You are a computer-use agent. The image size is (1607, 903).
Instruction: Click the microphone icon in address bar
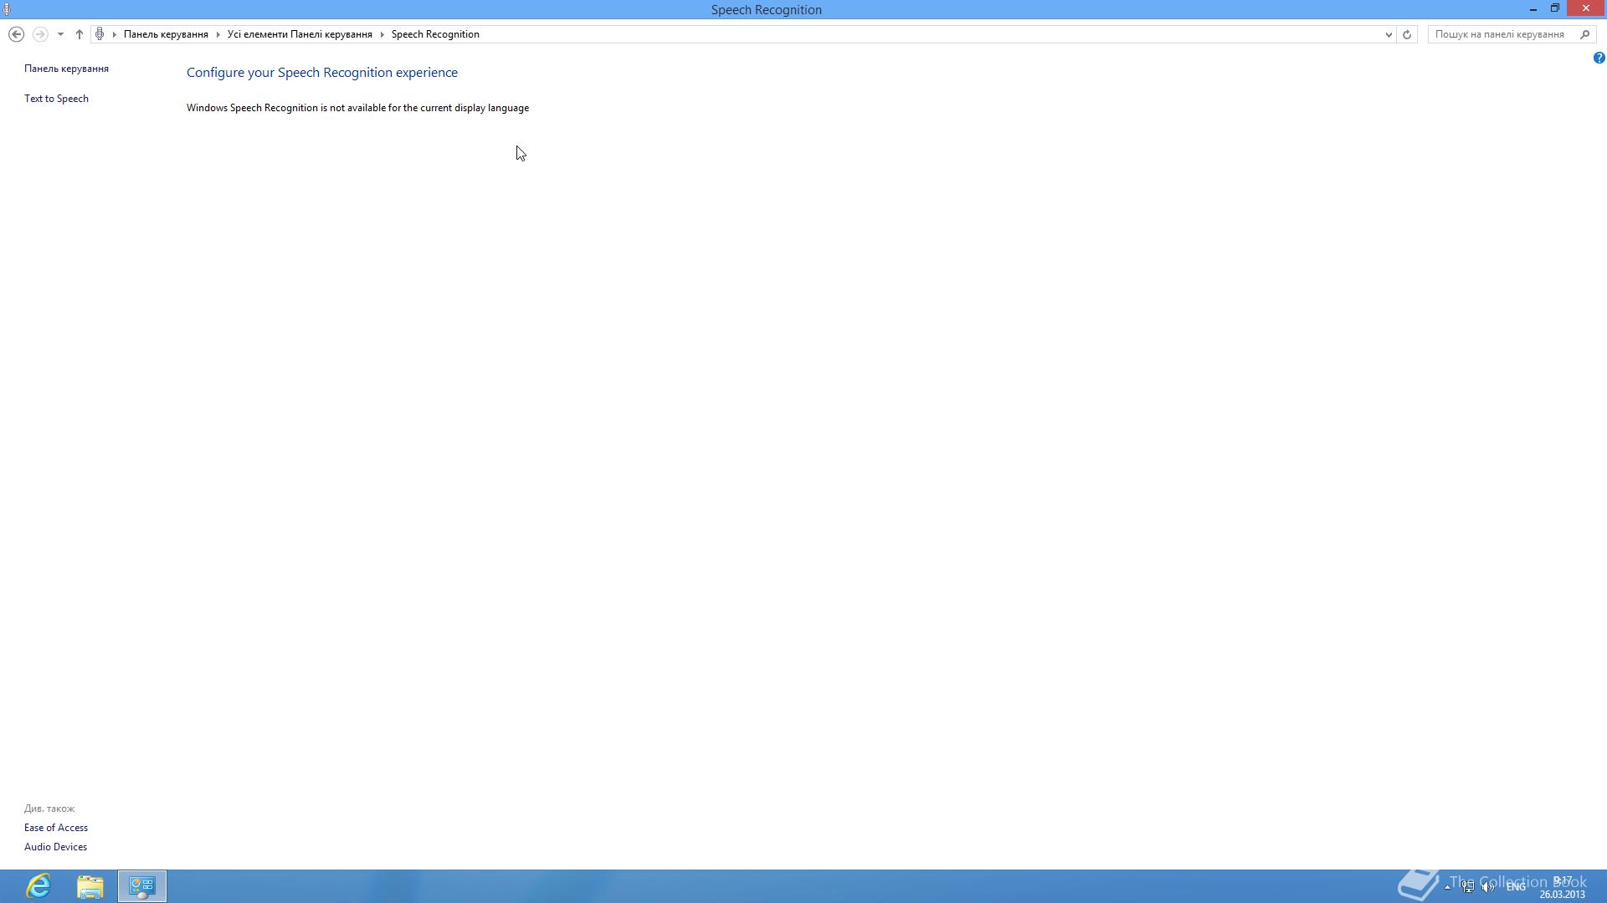[100, 34]
